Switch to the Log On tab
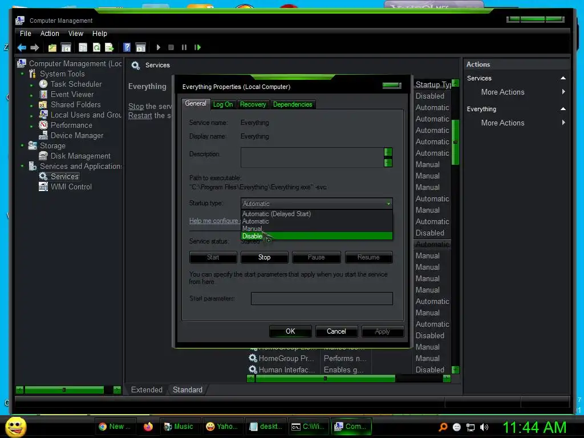 [x=223, y=105]
